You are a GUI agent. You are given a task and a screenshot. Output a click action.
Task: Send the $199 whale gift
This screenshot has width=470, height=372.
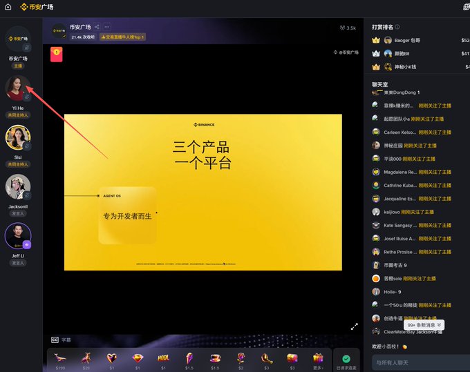[60, 361]
